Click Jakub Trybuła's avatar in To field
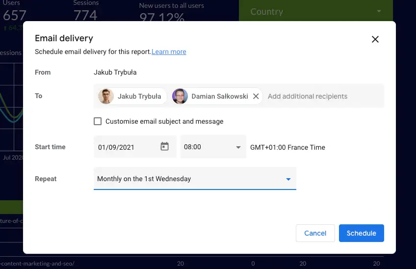This screenshot has height=269, width=416. click(x=106, y=96)
